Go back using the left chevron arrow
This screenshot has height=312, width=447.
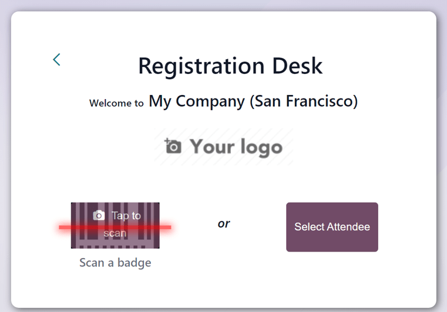(x=56, y=59)
